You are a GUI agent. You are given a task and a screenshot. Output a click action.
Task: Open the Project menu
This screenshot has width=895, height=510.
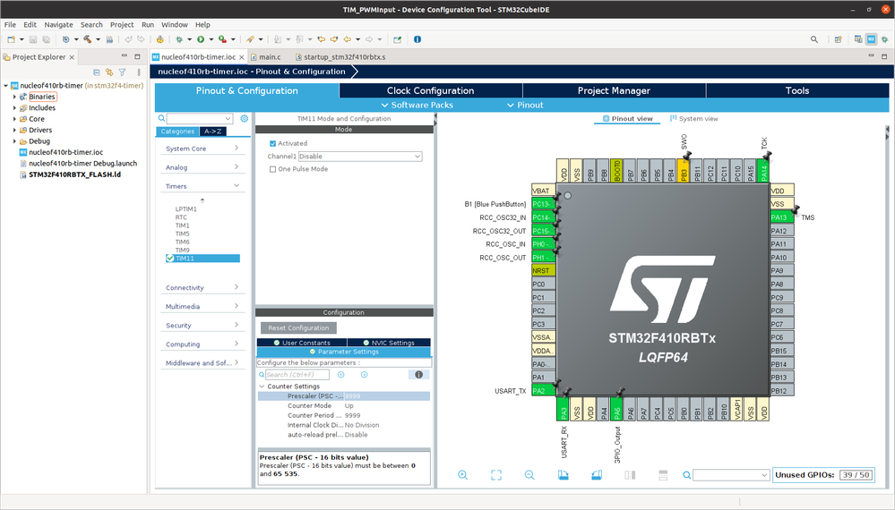tap(122, 24)
